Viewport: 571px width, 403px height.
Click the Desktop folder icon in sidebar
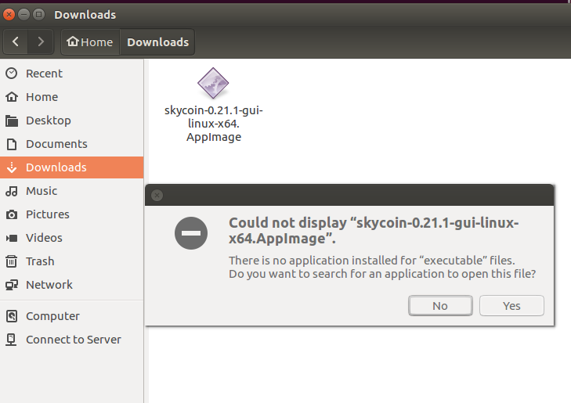pos(12,121)
